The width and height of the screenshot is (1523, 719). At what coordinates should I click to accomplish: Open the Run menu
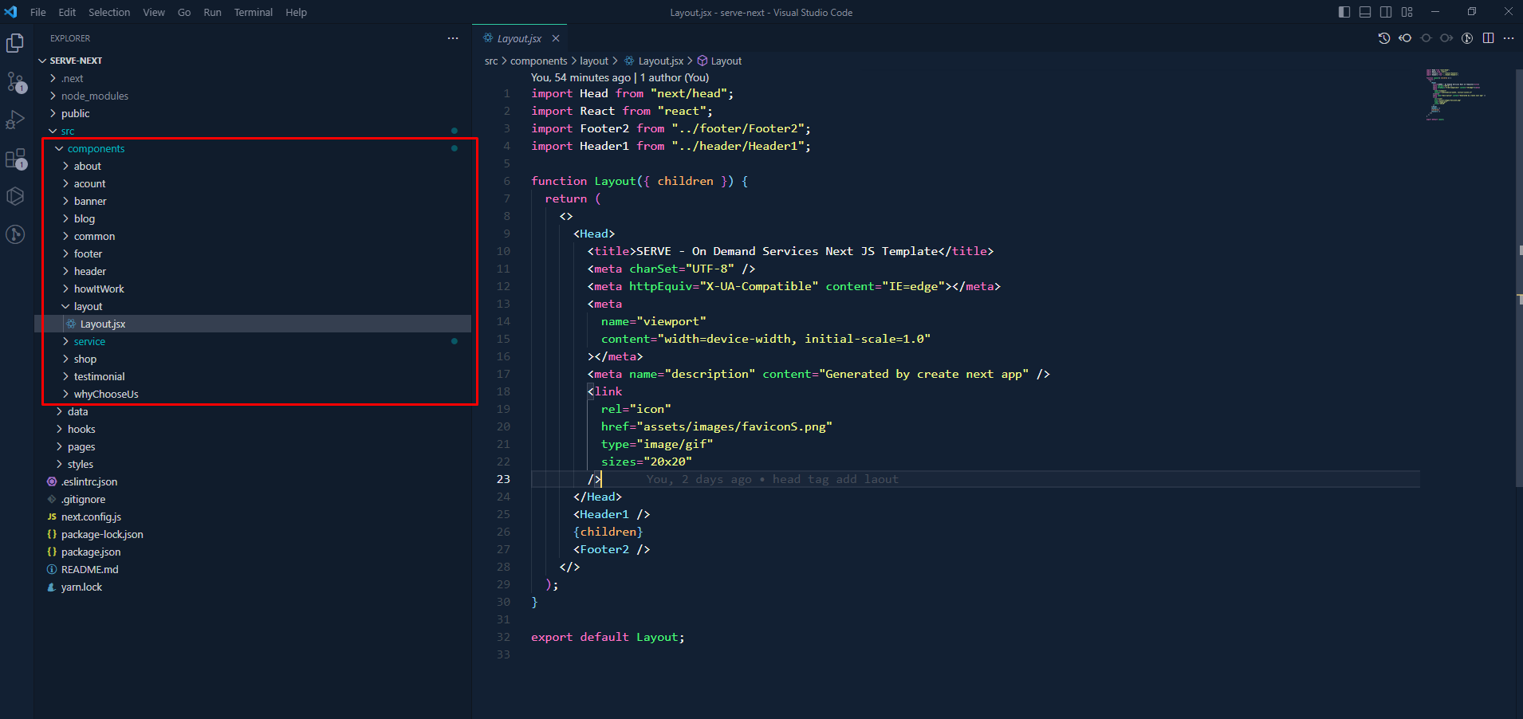click(x=212, y=12)
